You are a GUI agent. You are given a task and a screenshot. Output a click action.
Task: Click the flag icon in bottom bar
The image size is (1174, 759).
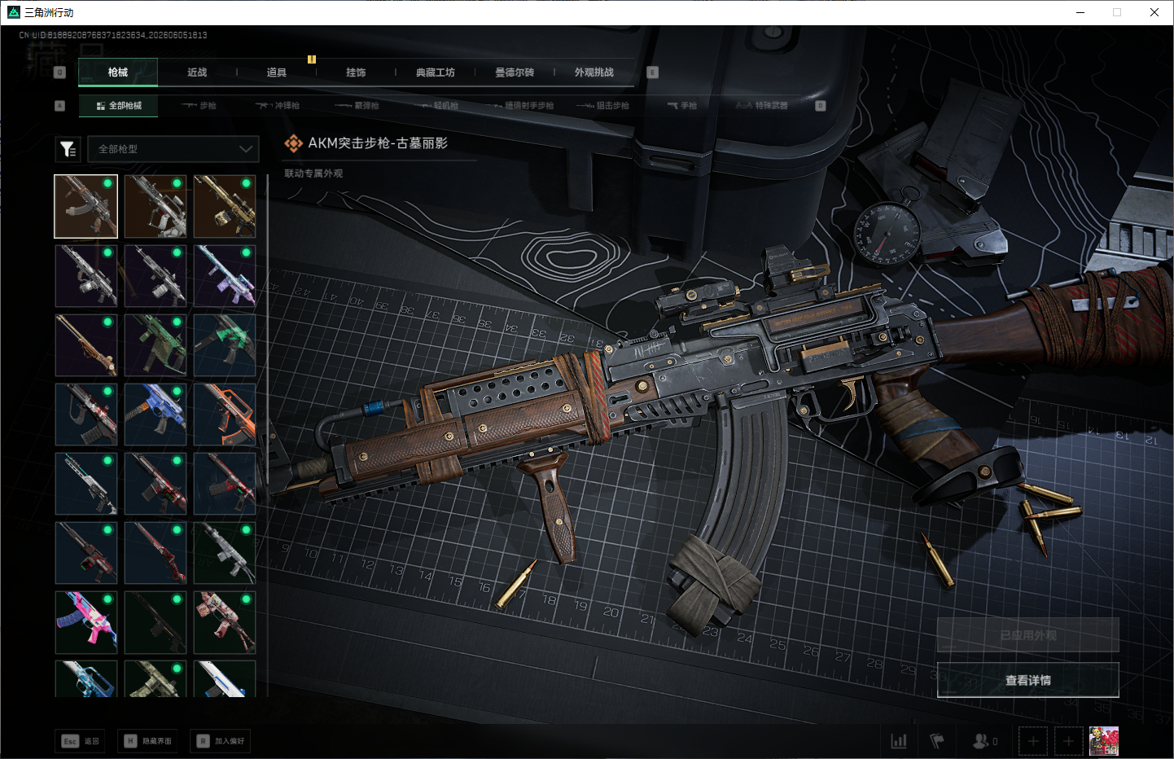click(x=937, y=741)
